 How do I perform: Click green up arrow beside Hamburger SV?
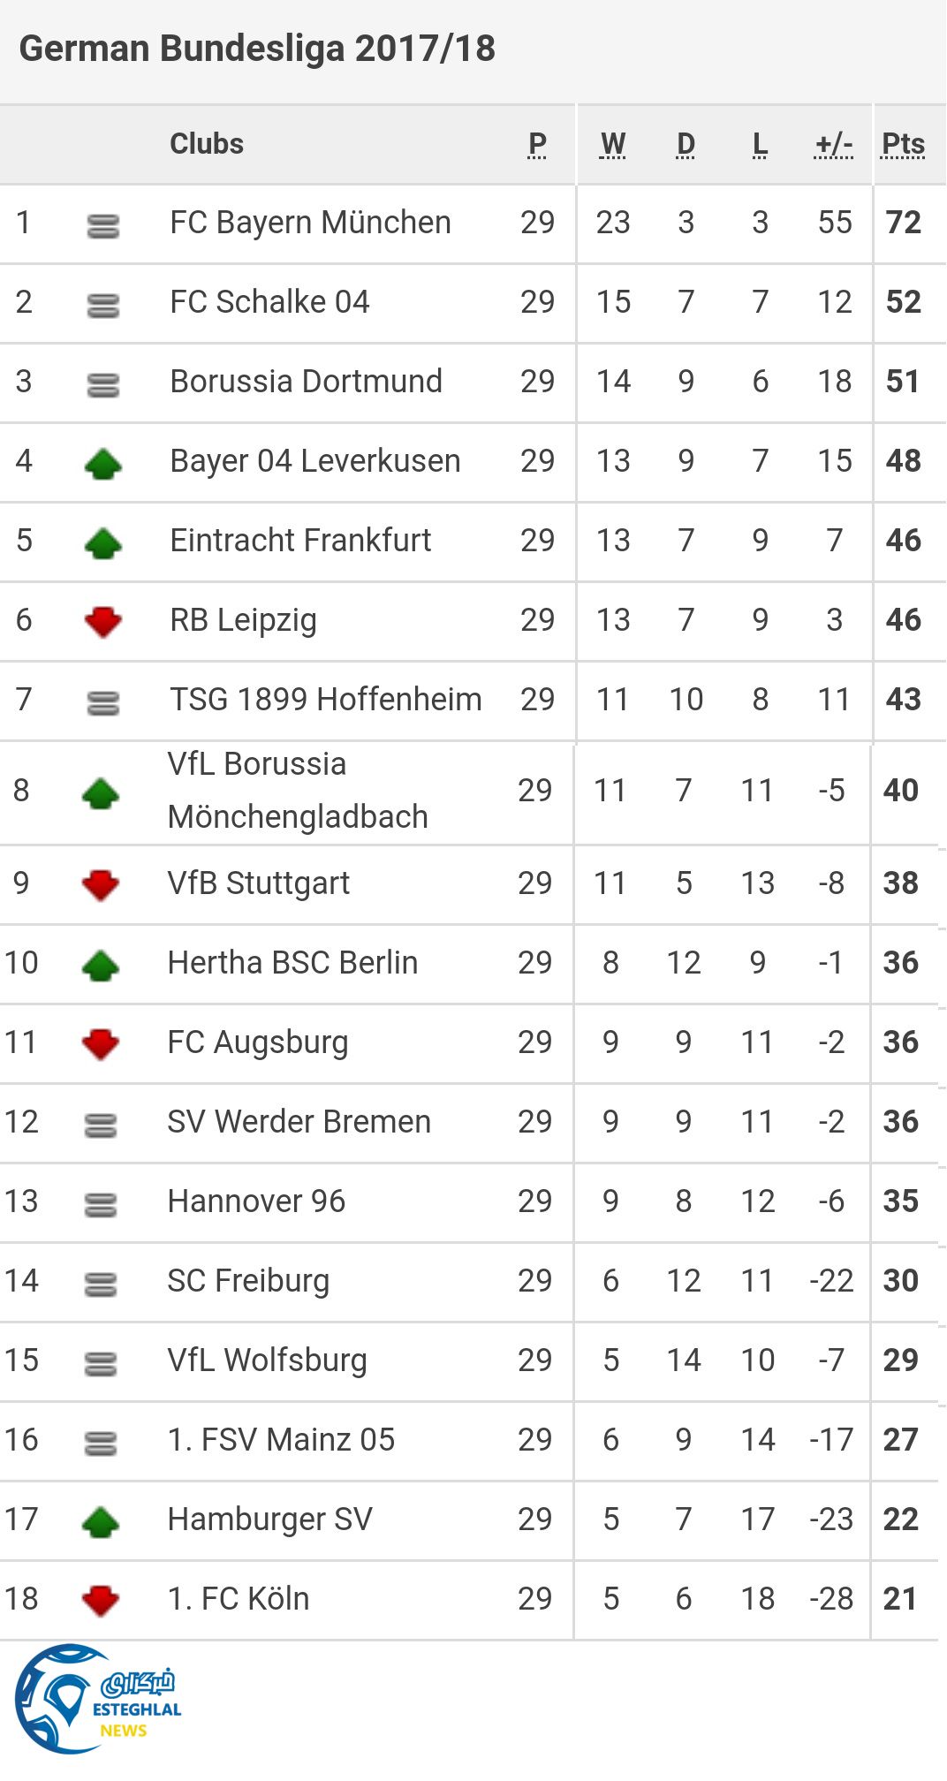(100, 1521)
